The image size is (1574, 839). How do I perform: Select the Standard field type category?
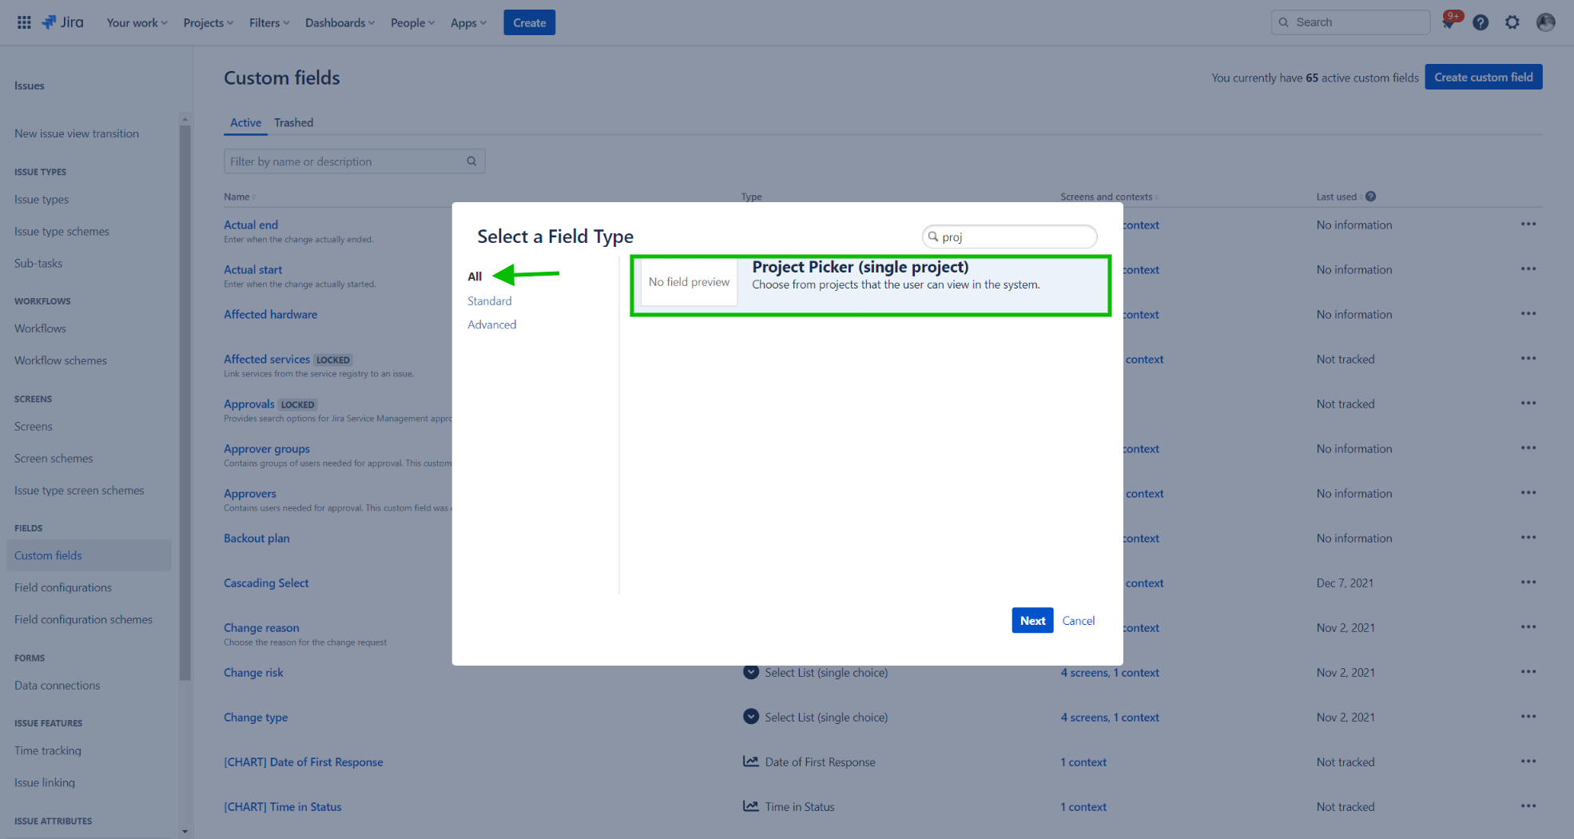(489, 301)
